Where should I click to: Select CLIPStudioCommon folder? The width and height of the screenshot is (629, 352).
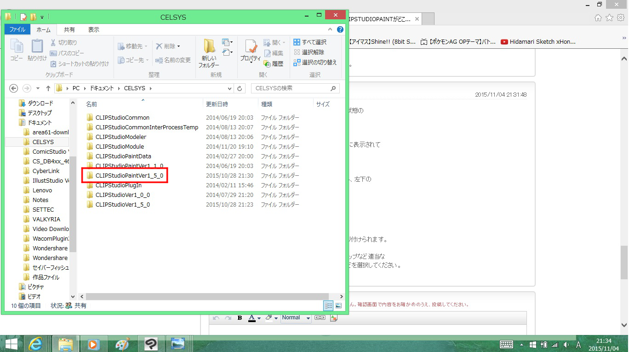click(x=122, y=118)
